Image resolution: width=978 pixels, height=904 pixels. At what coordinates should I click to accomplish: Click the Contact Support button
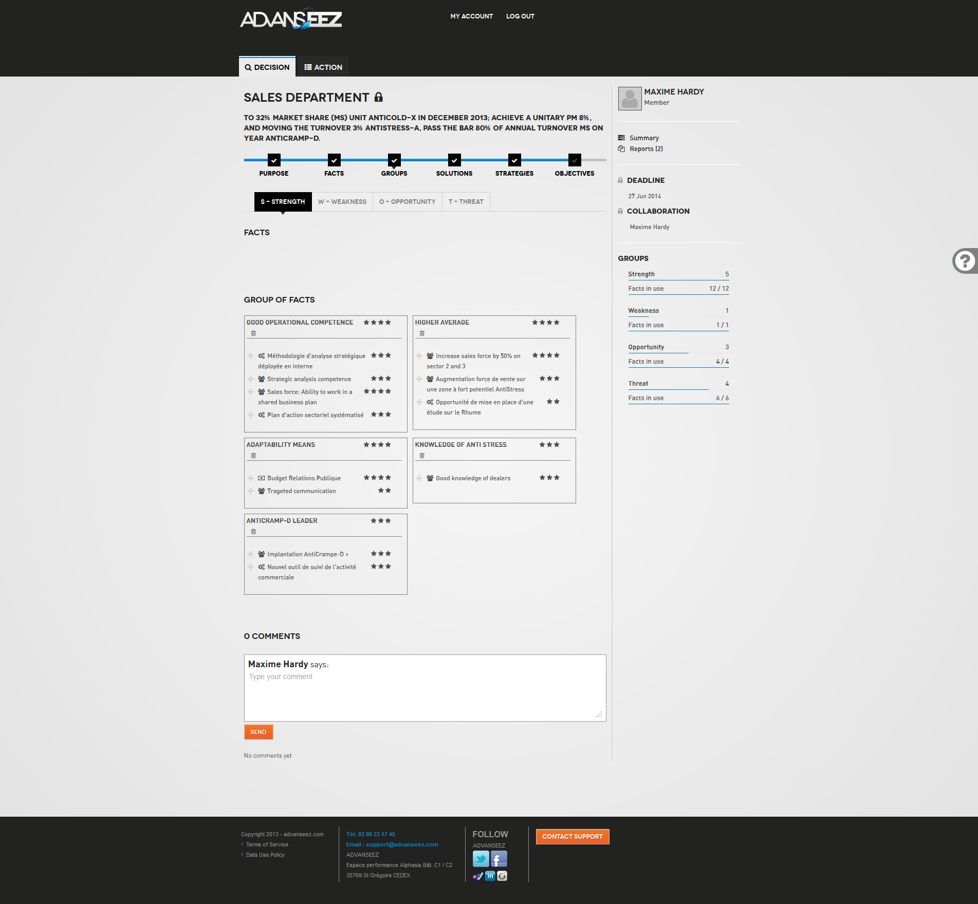tap(573, 837)
